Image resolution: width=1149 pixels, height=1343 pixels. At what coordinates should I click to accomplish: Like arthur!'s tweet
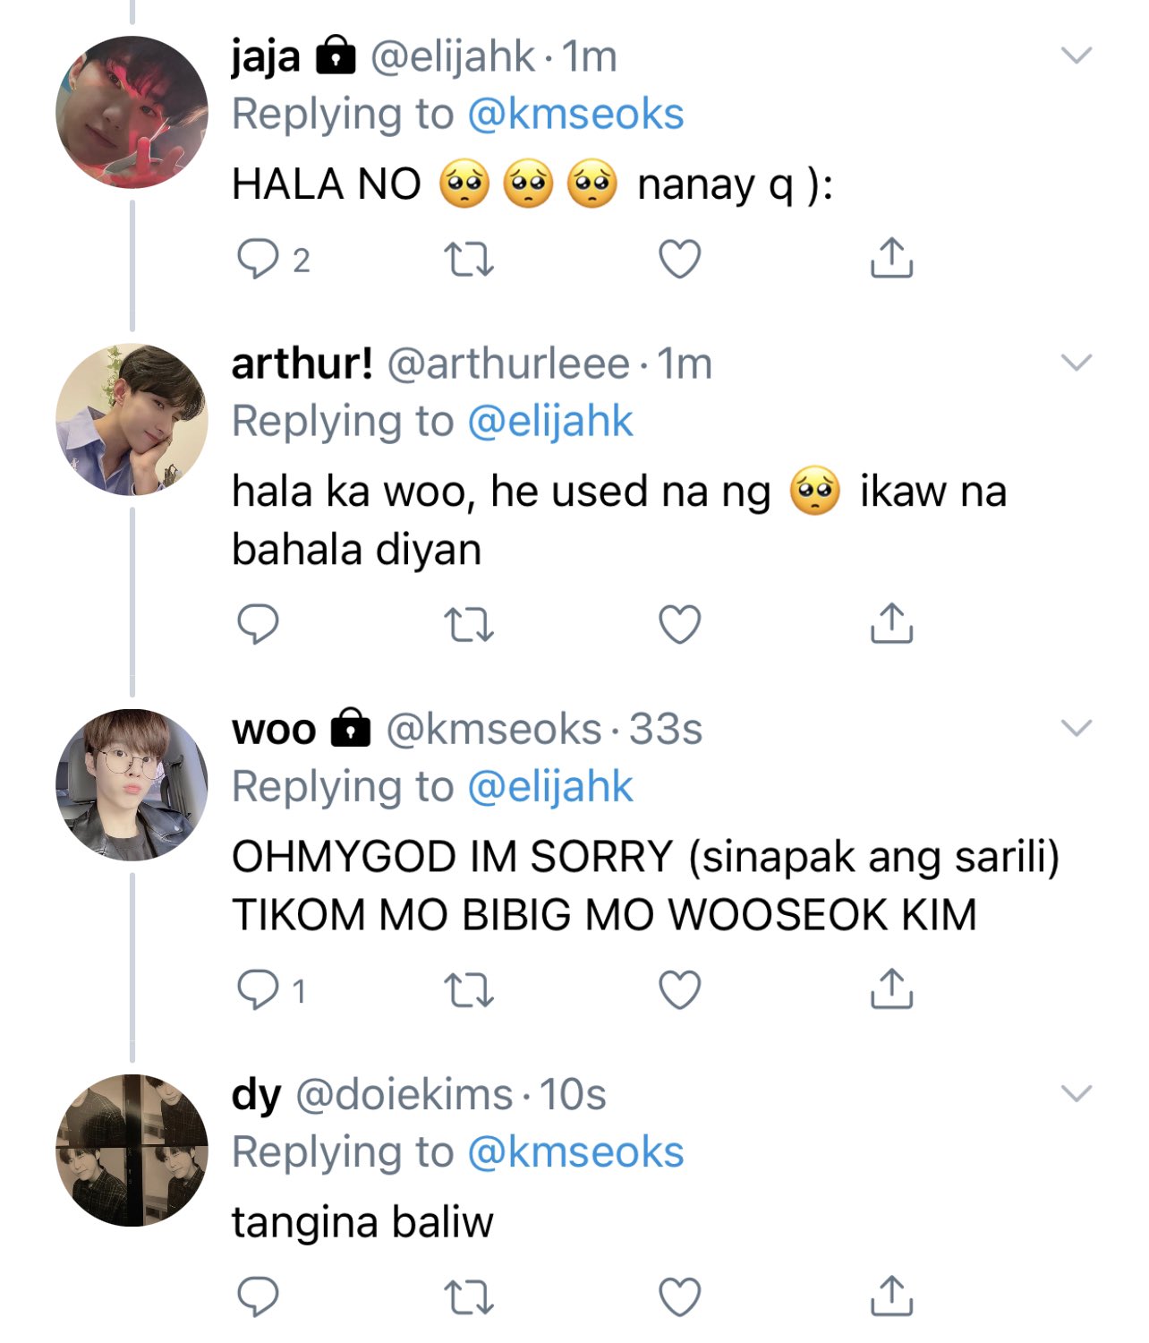[680, 625]
